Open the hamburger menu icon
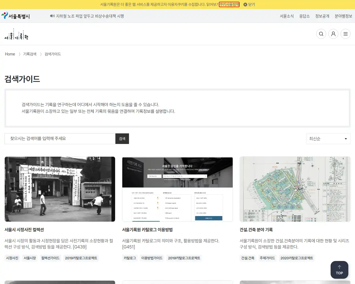The width and height of the screenshot is (355, 284). (x=345, y=34)
